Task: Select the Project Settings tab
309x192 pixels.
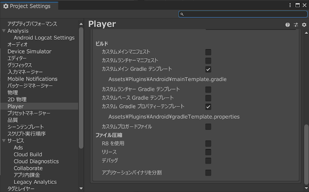Action: [29, 6]
